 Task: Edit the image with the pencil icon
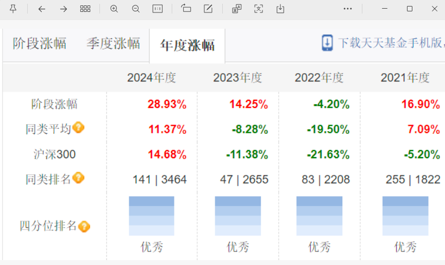pyautogui.click(x=208, y=9)
